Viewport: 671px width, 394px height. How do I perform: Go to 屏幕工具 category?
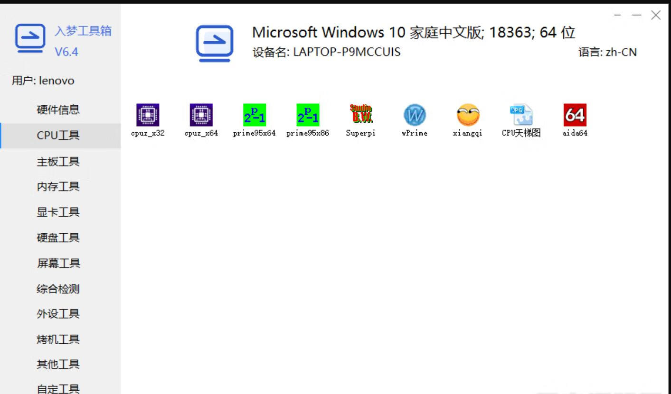tap(60, 263)
